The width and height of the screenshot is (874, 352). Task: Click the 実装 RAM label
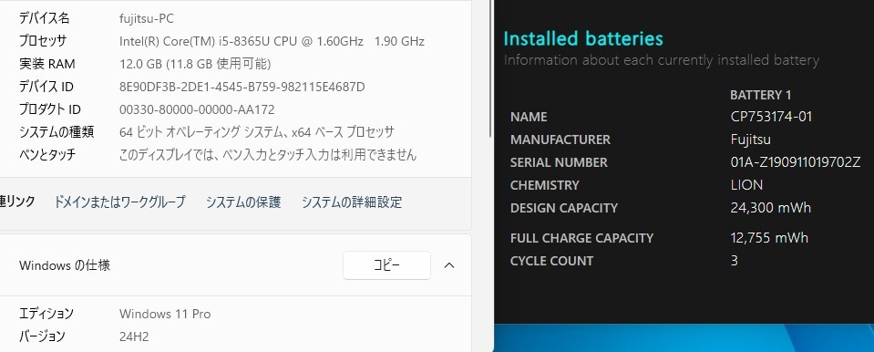click(46, 64)
